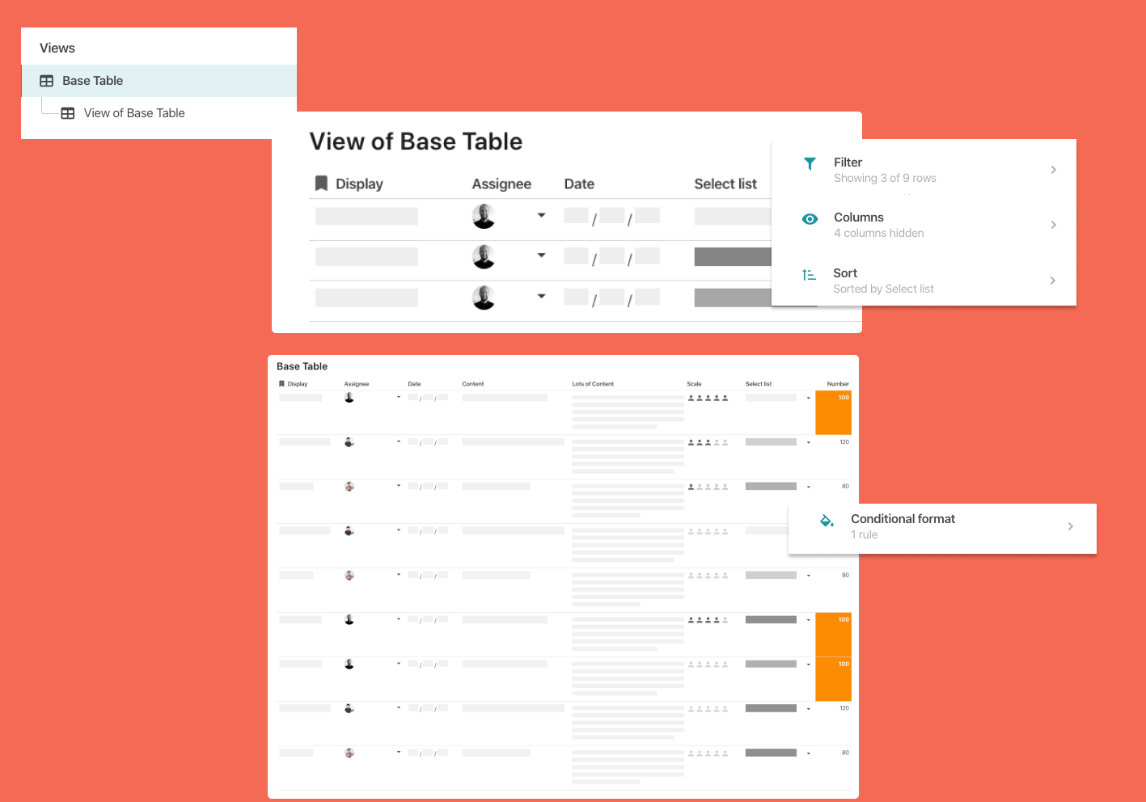Click the Filter funnel icon
Viewport: 1146px width, 802px height.
[810, 163]
